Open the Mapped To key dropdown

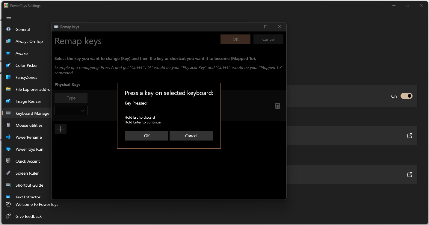[71, 110]
